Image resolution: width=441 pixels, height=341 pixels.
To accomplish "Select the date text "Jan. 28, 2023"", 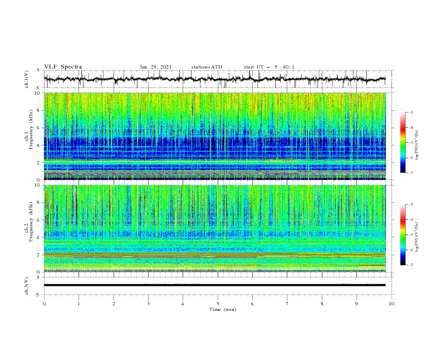I will pos(155,67).
